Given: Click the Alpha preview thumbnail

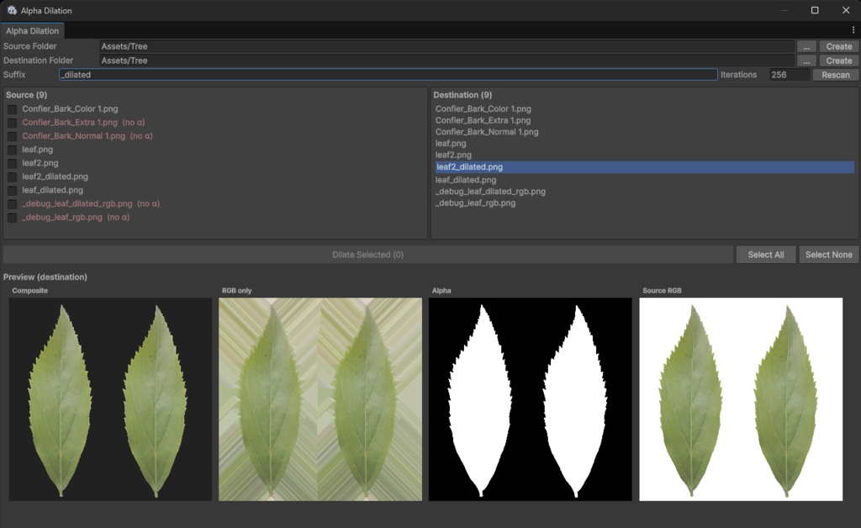Looking at the screenshot, I should click(531, 399).
